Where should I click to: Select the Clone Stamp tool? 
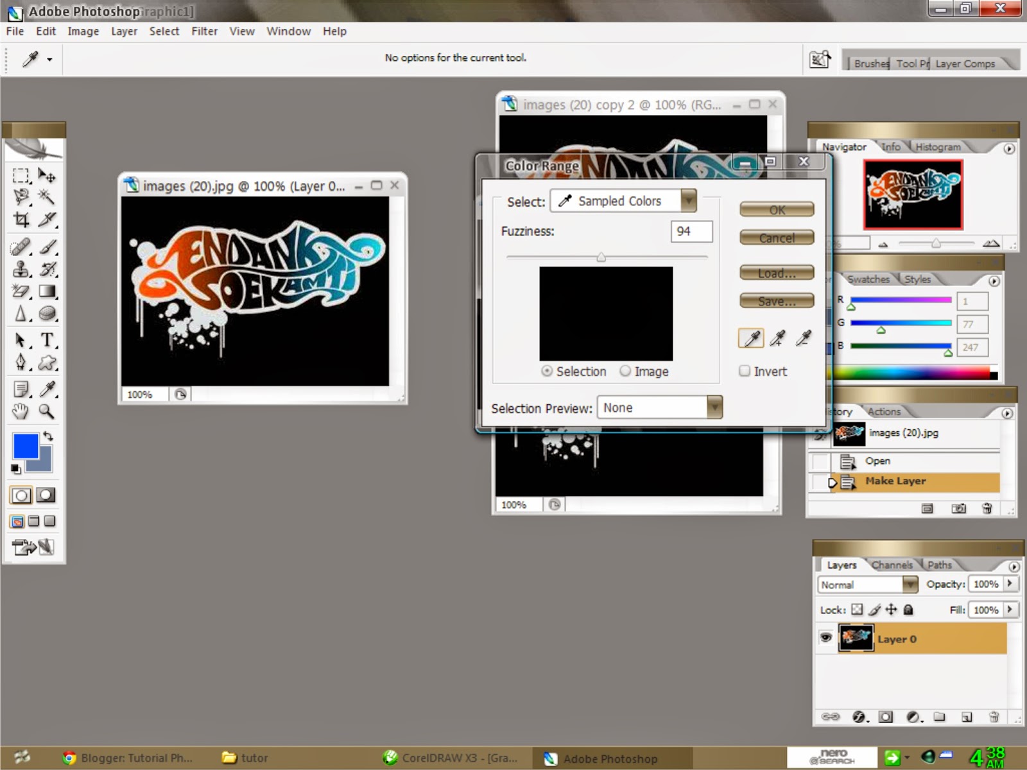[21, 269]
